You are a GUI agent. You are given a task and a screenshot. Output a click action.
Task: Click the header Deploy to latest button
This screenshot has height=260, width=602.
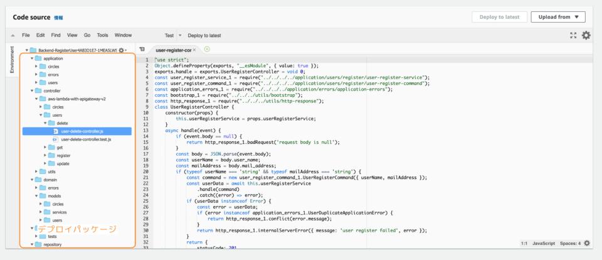tap(499, 17)
